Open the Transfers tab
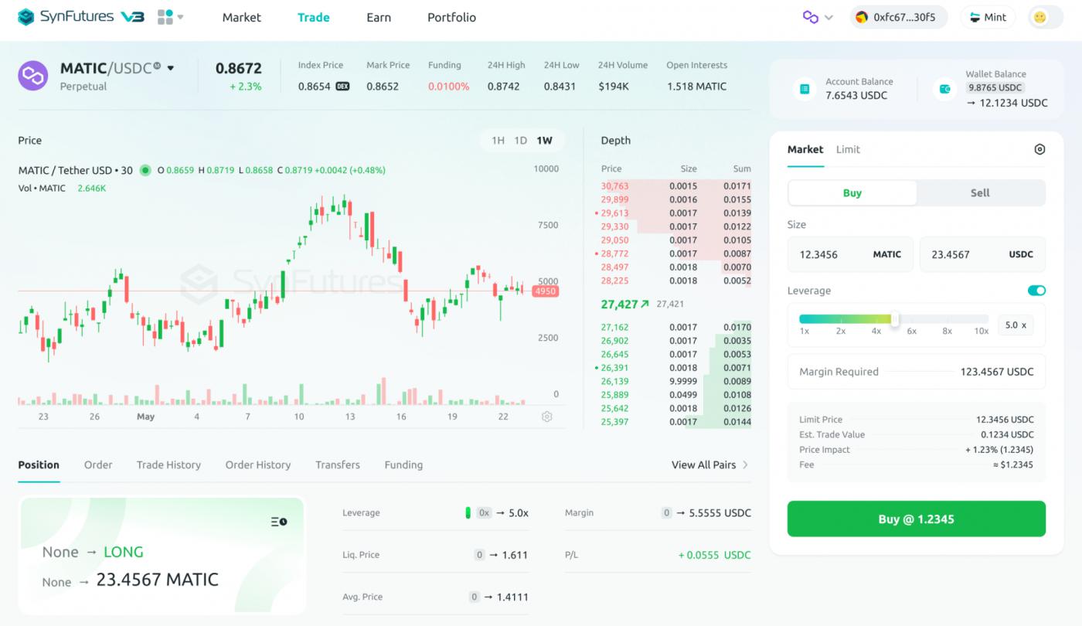Image resolution: width=1082 pixels, height=626 pixels. click(x=338, y=465)
